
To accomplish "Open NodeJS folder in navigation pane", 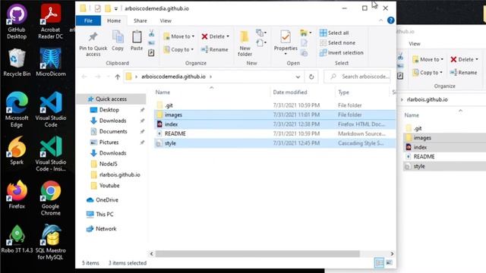I will coord(108,164).
